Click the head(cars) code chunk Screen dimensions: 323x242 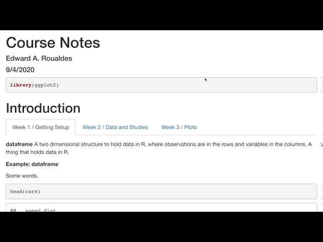[161, 192]
